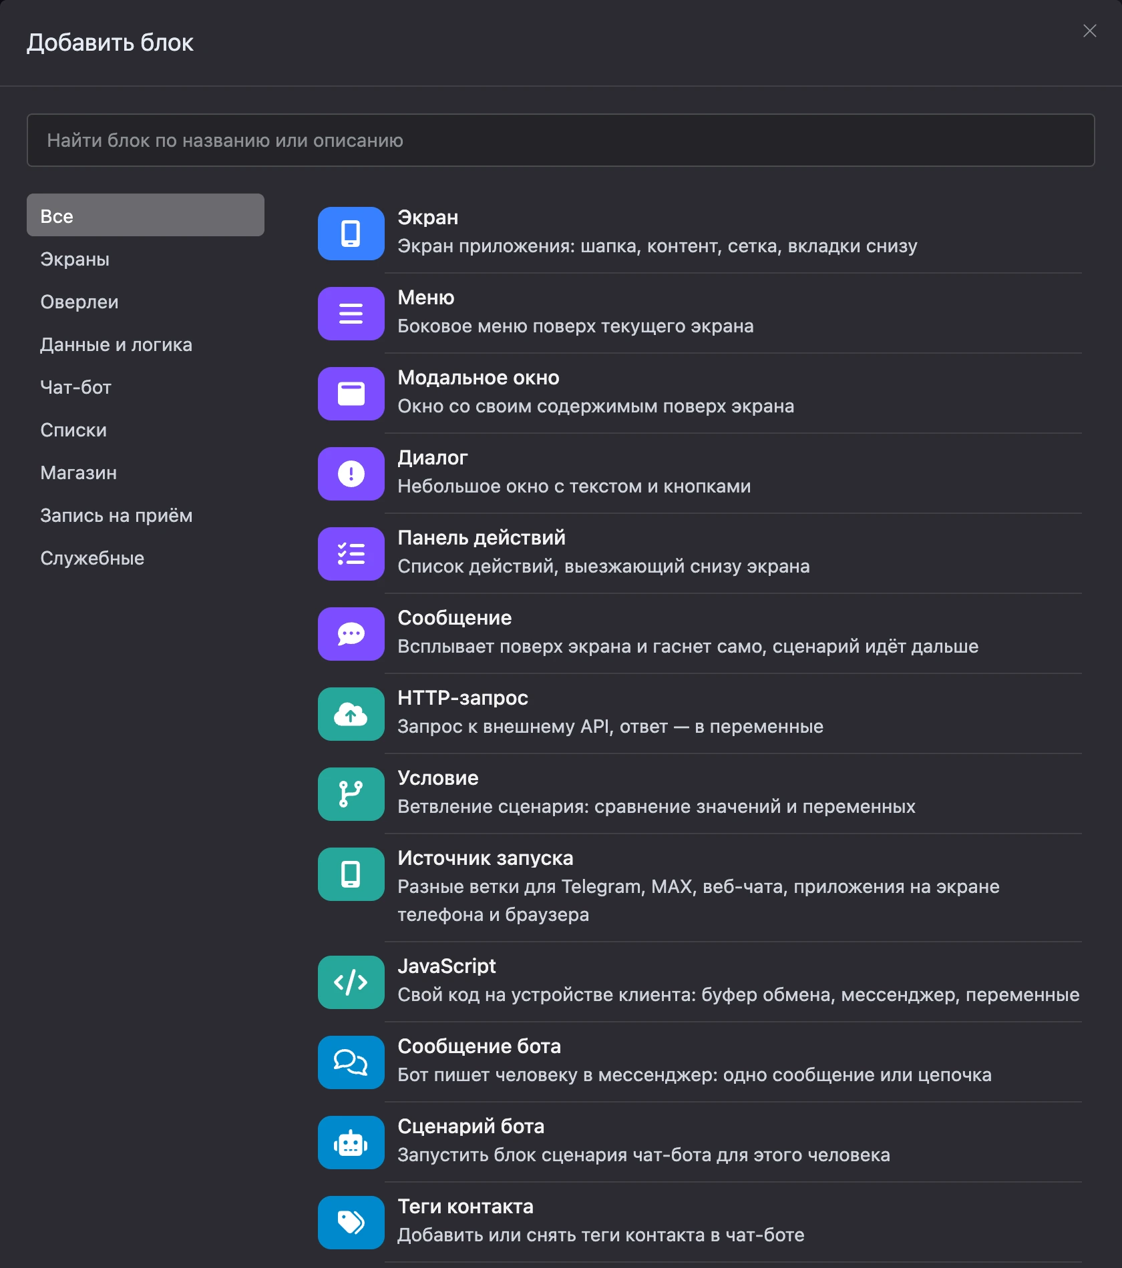Click the HTTP-запрос cloud upload icon

(x=351, y=714)
